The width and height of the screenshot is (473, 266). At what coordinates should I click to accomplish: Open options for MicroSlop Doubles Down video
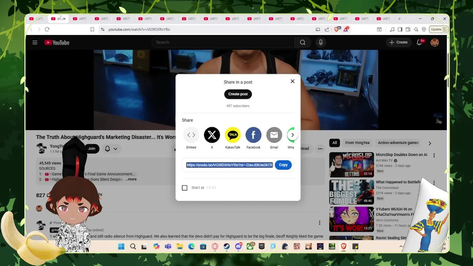[x=434, y=156]
